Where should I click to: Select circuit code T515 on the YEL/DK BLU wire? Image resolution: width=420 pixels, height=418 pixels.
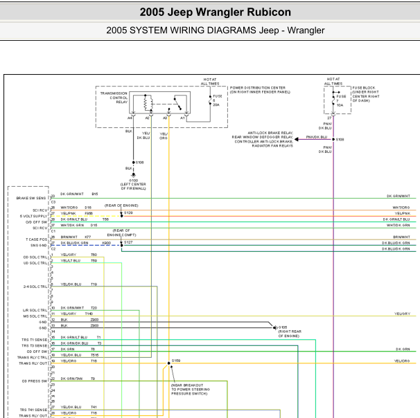[x=94, y=355]
